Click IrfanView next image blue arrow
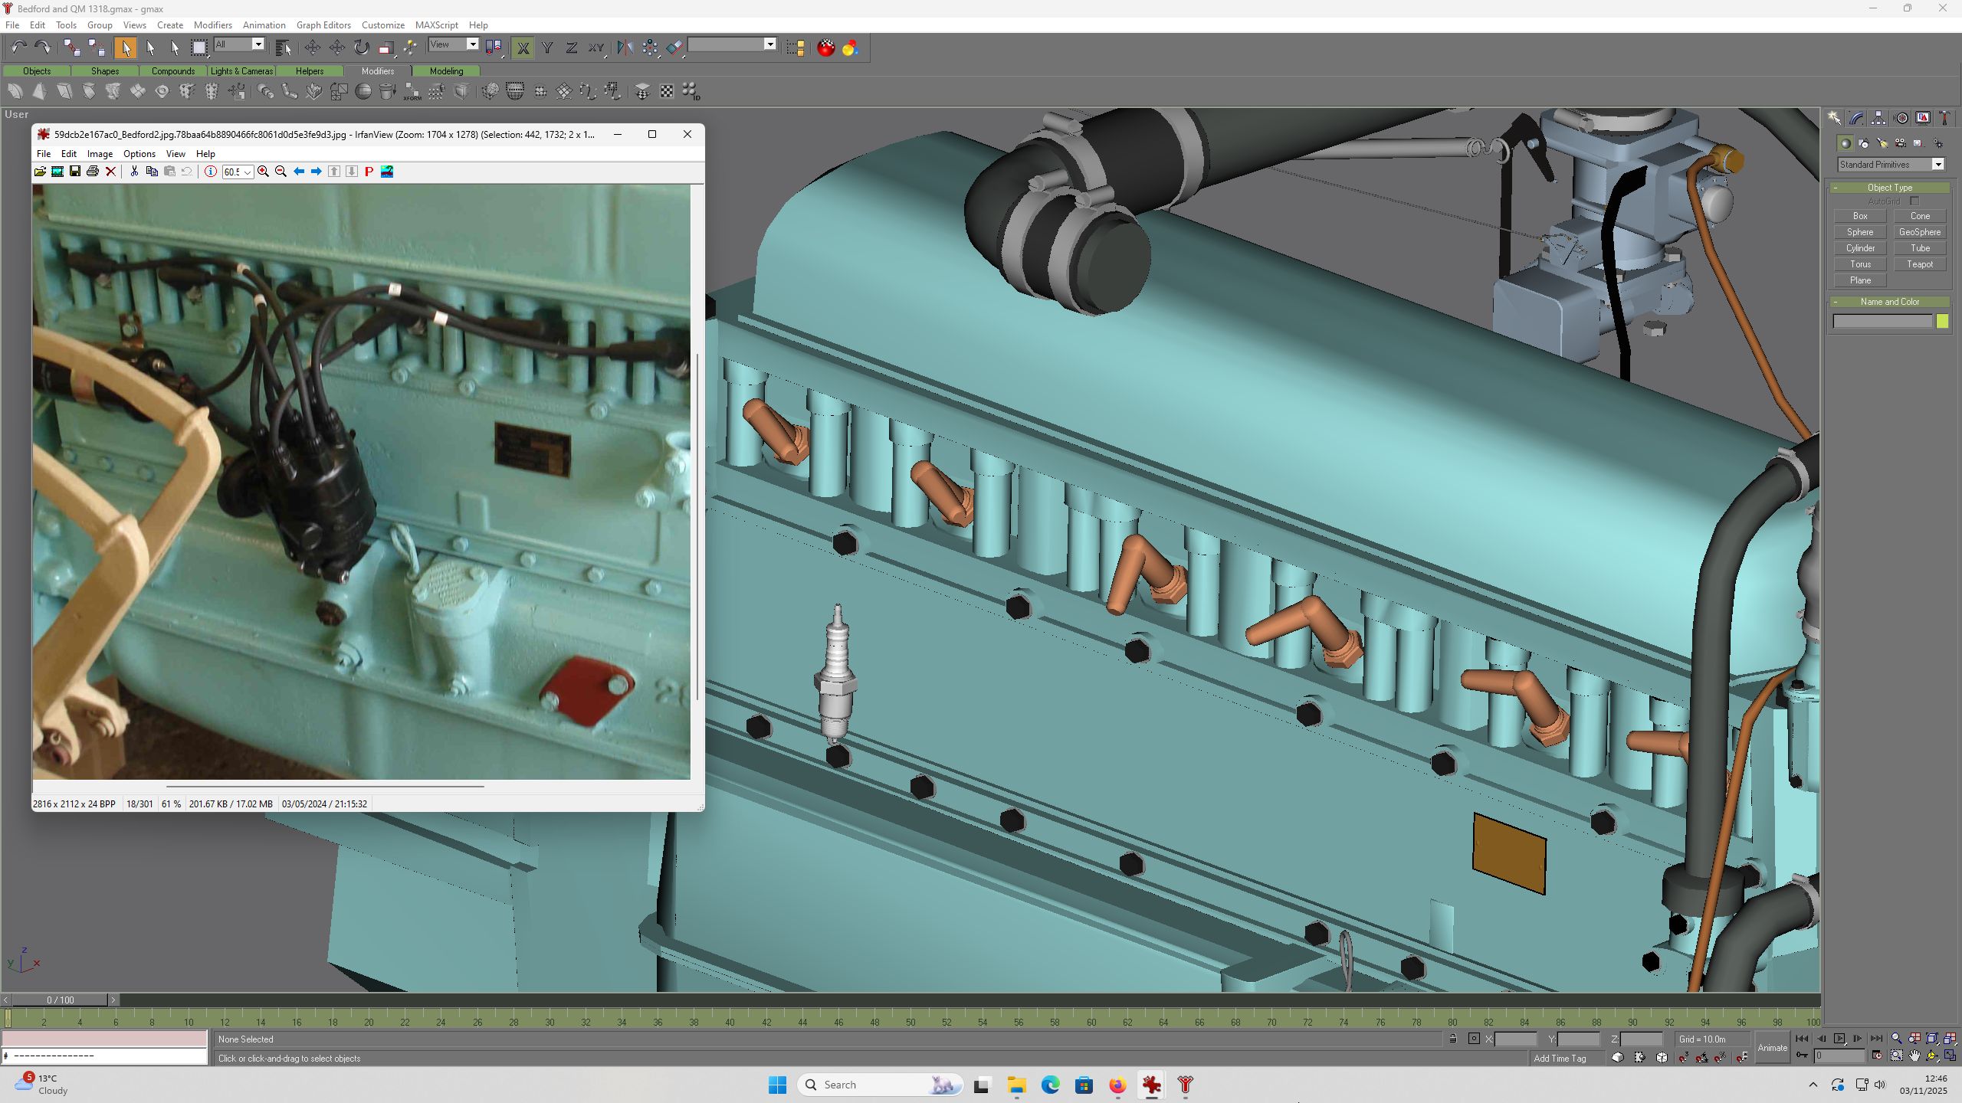Viewport: 1962px width, 1103px height. [x=316, y=172]
